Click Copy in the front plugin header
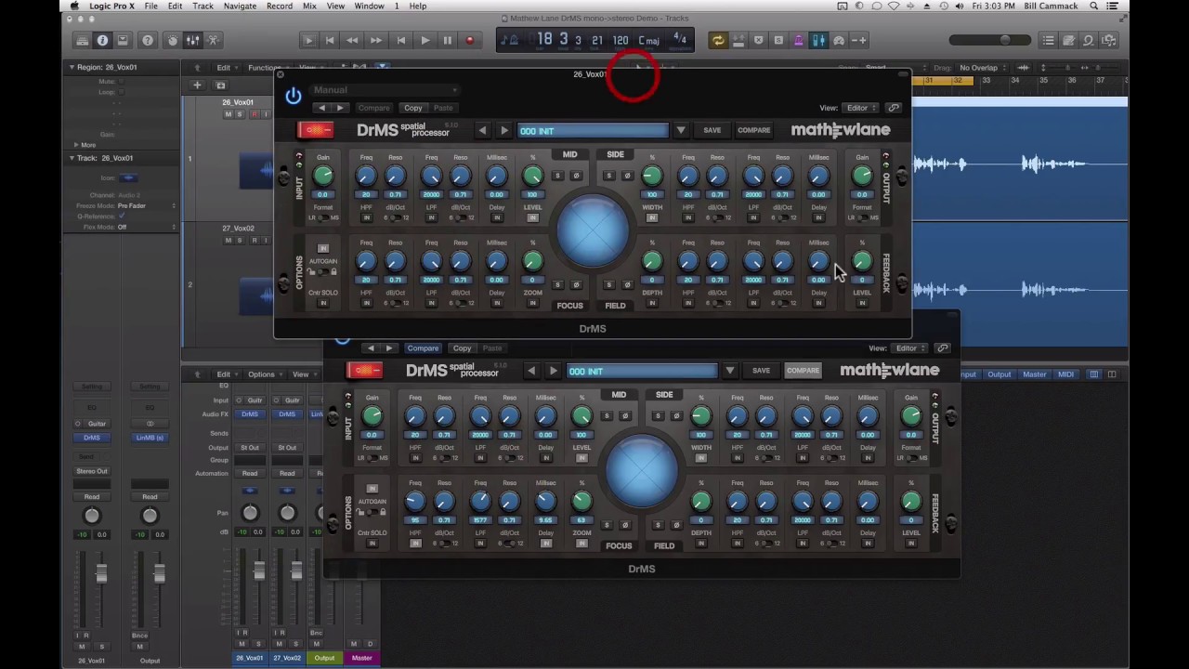The width and height of the screenshot is (1189, 669). coord(413,108)
